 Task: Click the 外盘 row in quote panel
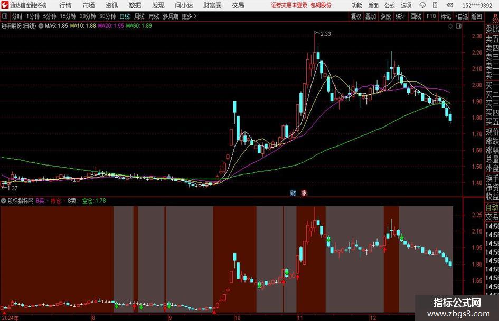(492, 169)
